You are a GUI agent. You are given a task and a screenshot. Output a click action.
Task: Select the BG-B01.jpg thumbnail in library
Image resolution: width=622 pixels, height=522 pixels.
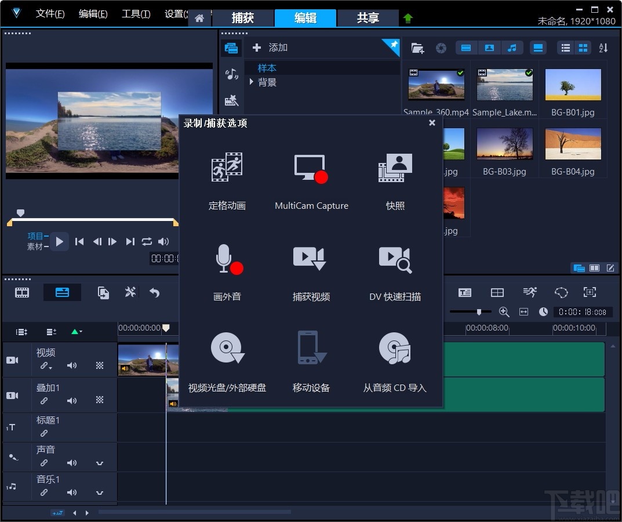click(573, 85)
